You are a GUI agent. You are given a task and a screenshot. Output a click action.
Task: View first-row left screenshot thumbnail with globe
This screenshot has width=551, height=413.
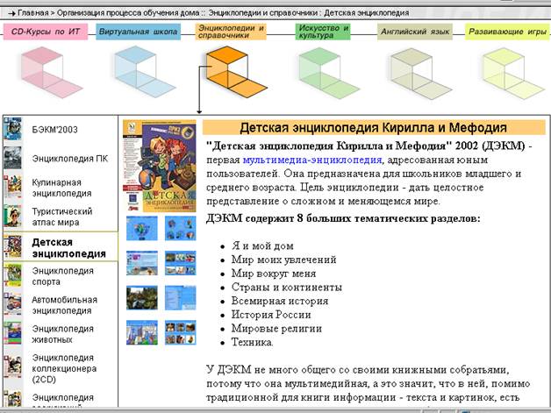click(142, 228)
